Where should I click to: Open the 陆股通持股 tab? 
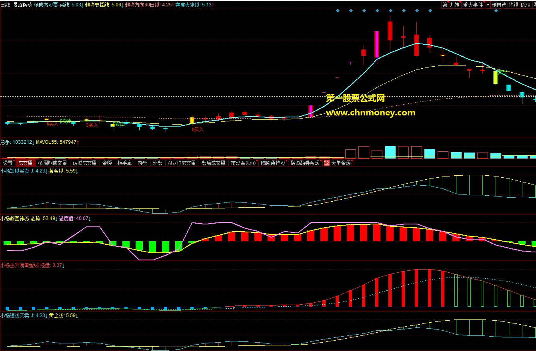(x=273, y=163)
